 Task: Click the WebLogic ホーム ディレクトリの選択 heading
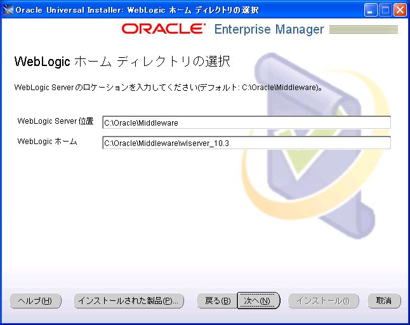pos(122,62)
